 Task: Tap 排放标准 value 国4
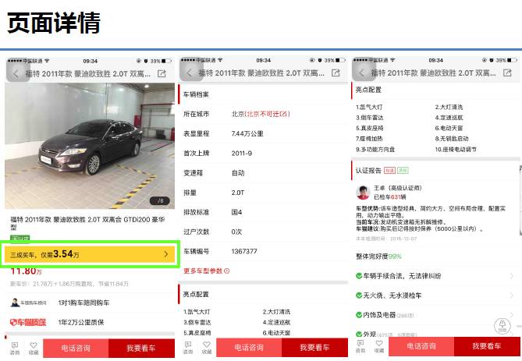pos(236,212)
